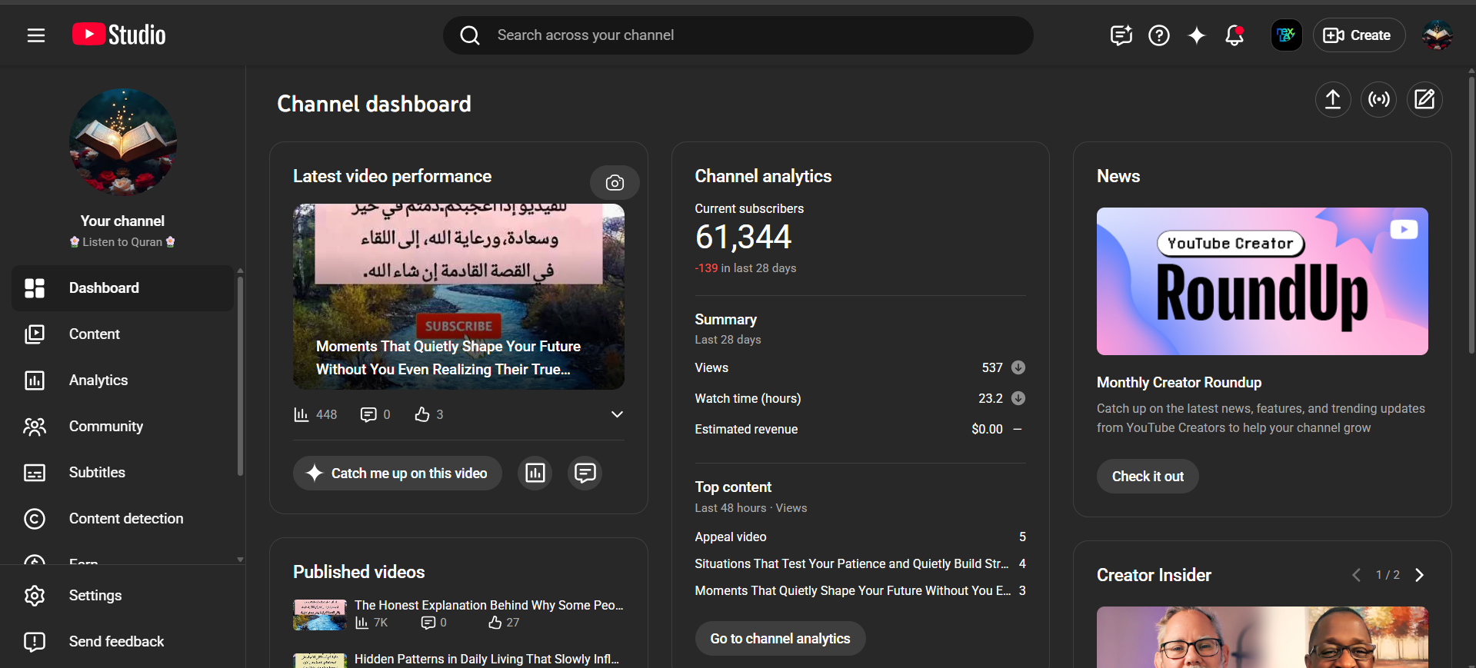The height and width of the screenshot is (668, 1476).
Task: Open the hamburger navigation menu
Action: pos(36,35)
